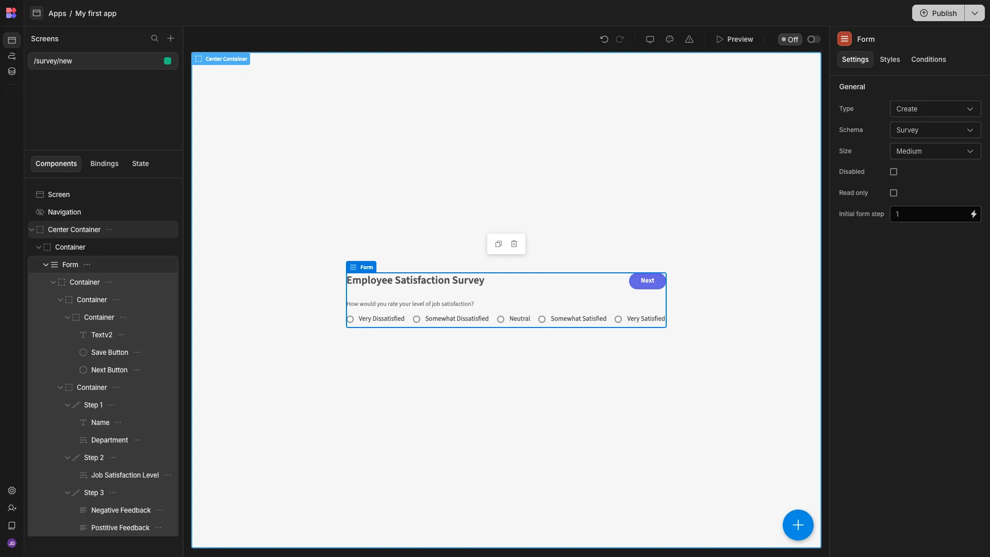Click the /survey/new green color swatch
This screenshot has height=557, width=990.
pyautogui.click(x=168, y=61)
